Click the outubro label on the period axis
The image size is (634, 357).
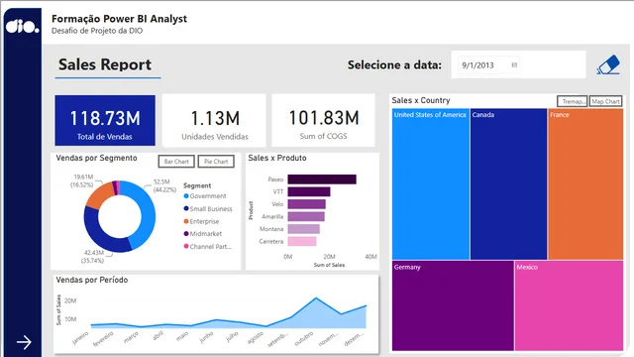pos(304,339)
